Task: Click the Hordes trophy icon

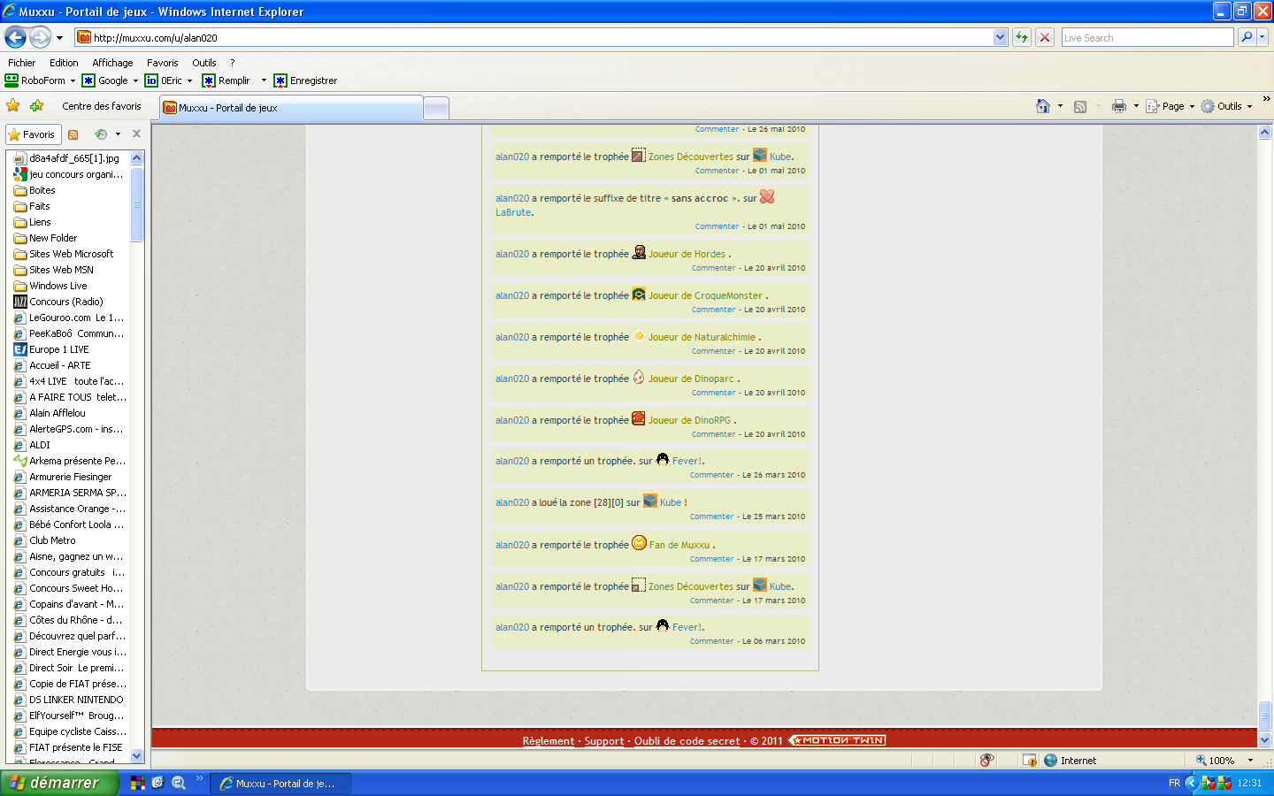Action: [x=639, y=253]
